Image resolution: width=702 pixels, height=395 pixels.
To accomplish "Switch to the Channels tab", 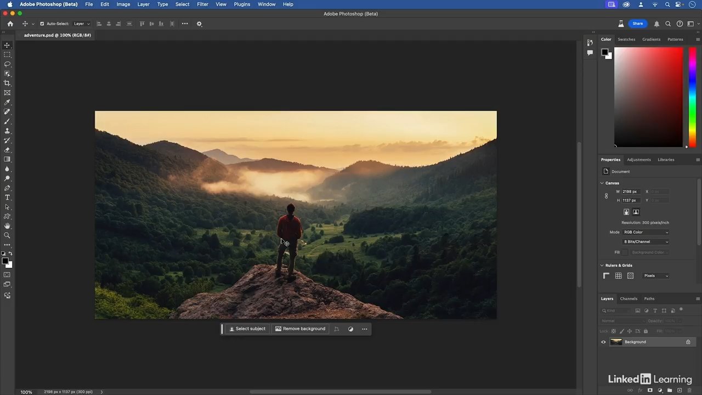I will pyautogui.click(x=629, y=299).
